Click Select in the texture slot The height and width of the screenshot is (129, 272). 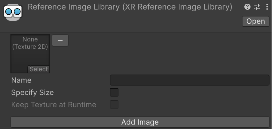38,69
